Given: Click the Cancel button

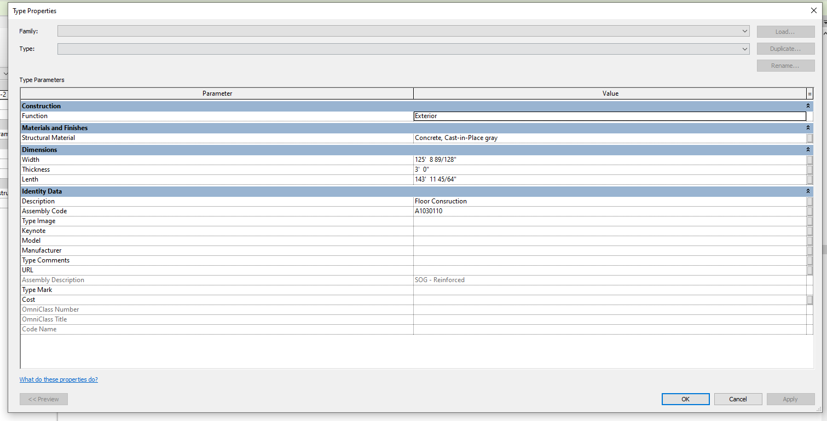Looking at the screenshot, I should point(738,399).
